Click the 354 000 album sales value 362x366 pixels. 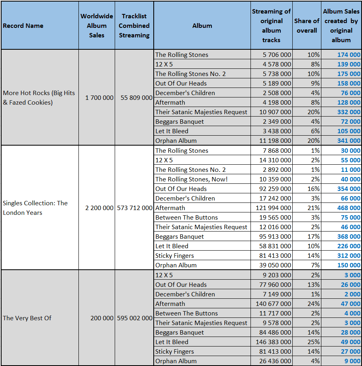click(x=349, y=189)
